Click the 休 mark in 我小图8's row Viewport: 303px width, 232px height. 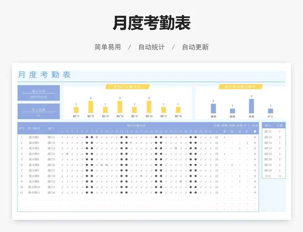click(x=141, y=176)
